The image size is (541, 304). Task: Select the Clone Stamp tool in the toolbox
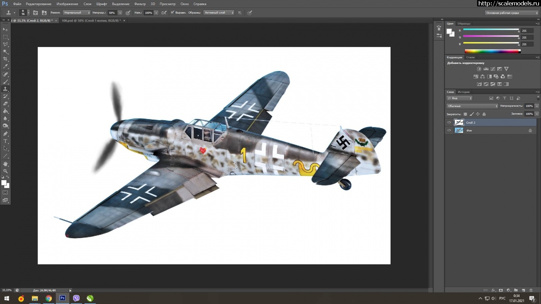click(5, 89)
